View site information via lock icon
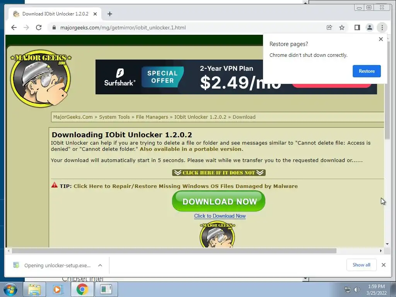Image resolution: width=396 pixels, height=297 pixels. pyautogui.click(x=54, y=27)
